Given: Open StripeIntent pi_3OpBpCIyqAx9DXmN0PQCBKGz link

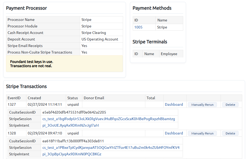Looking at the screenshot, I should click(x=72, y=154).
